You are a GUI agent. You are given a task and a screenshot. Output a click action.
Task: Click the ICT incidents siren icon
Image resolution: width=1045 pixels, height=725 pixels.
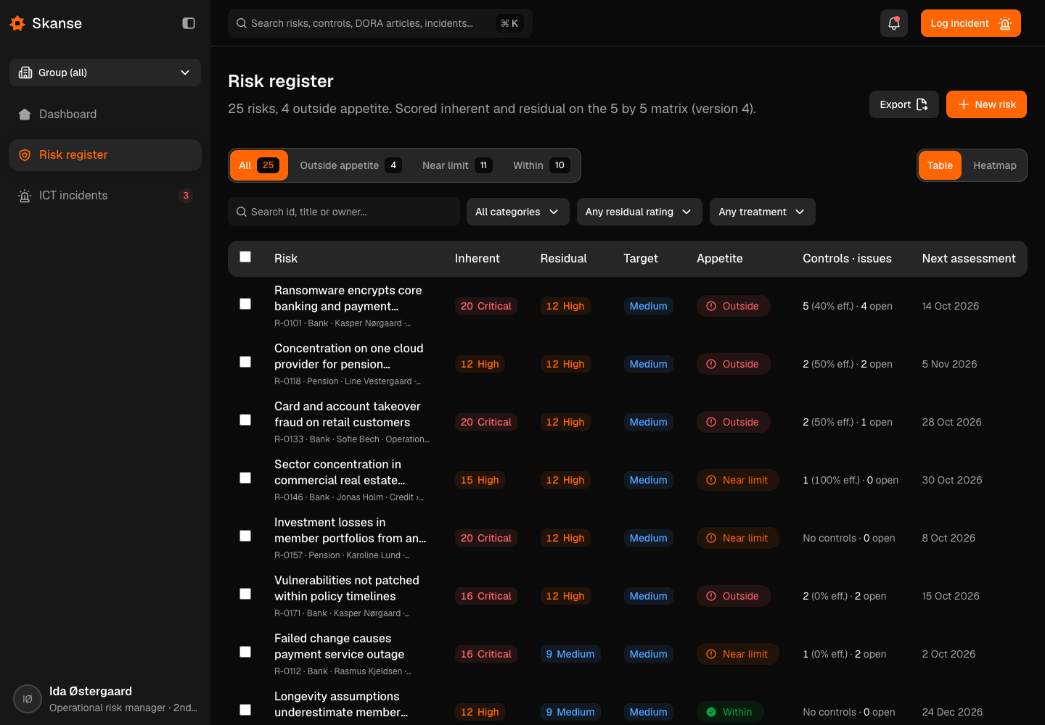[25, 196]
